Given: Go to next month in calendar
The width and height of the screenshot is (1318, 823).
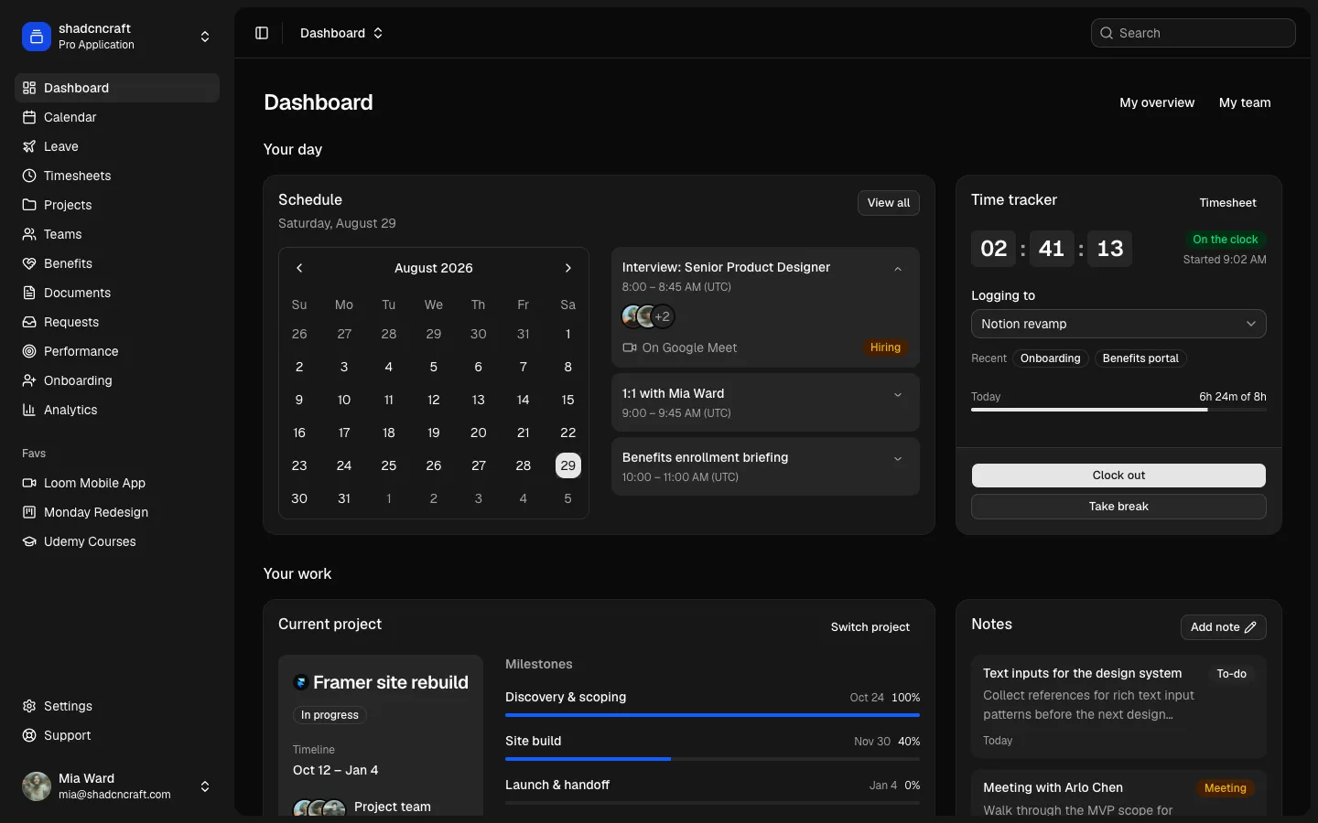Looking at the screenshot, I should [568, 268].
